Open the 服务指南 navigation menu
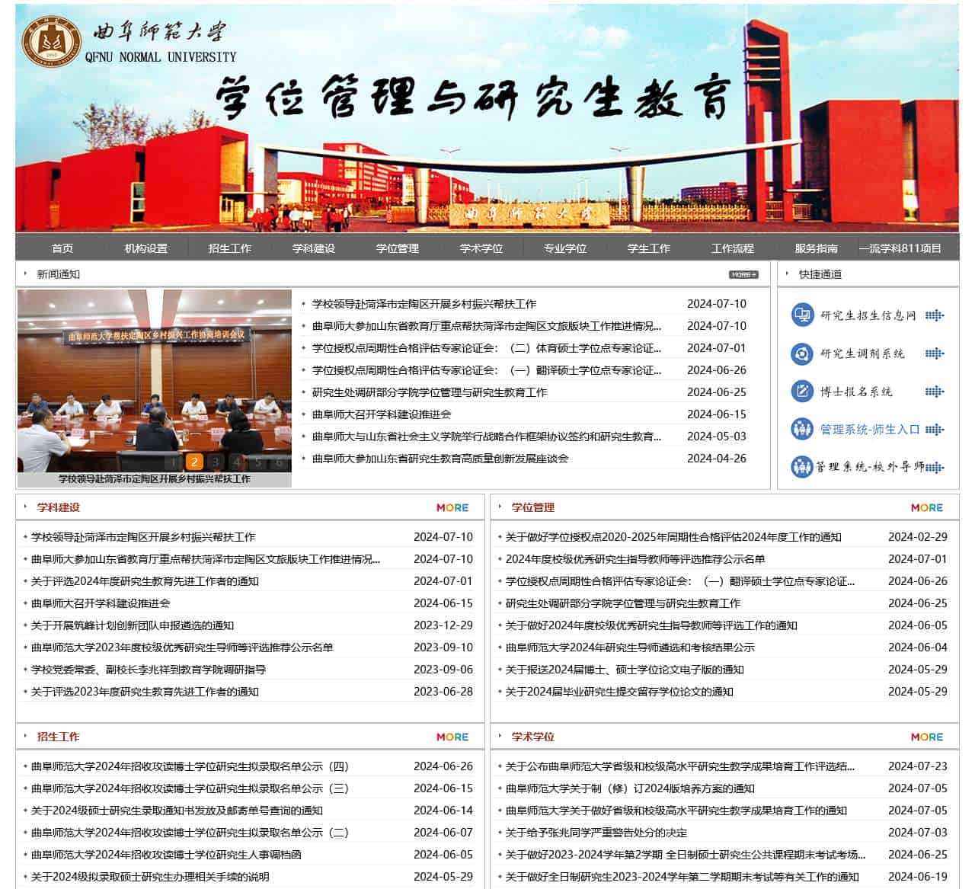The width and height of the screenshot is (975, 889). tap(817, 248)
